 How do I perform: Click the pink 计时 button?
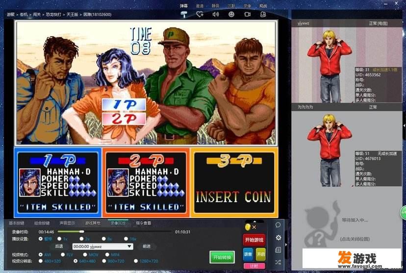pos(254,266)
